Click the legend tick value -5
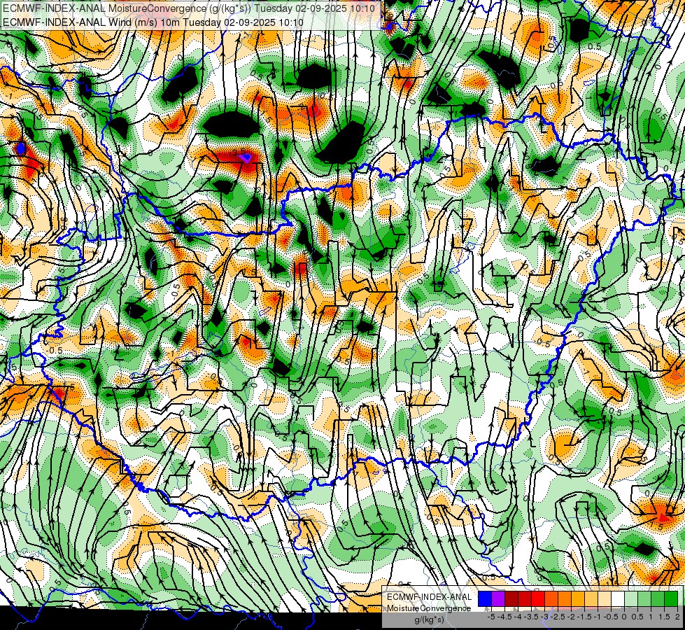 [x=491, y=617]
